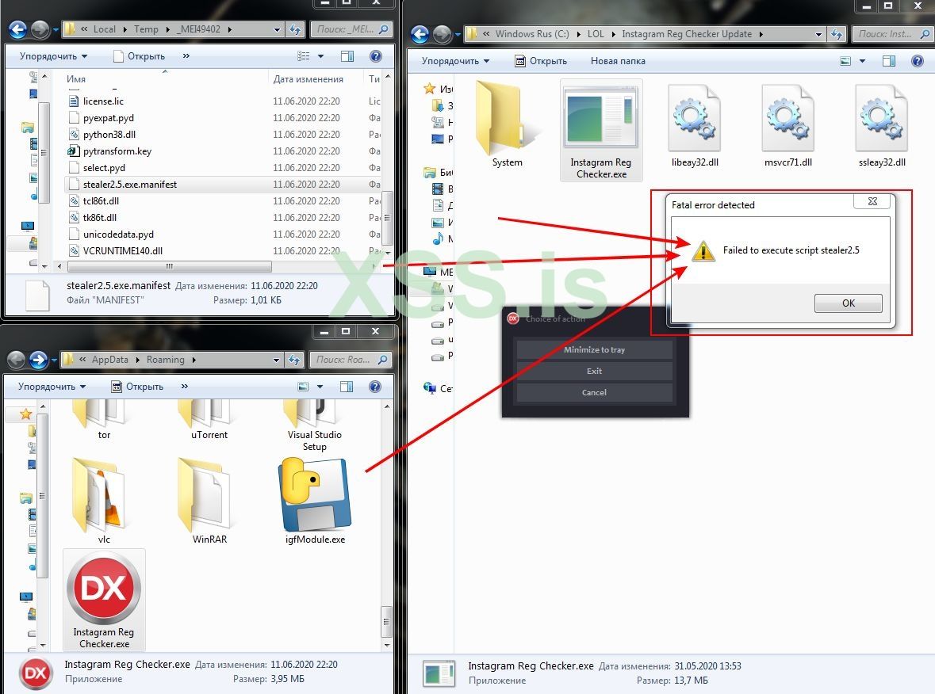The width and height of the screenshot is (935, 694).
Task: Select pyexpat.pyd file row
Action: click(224, 118)
